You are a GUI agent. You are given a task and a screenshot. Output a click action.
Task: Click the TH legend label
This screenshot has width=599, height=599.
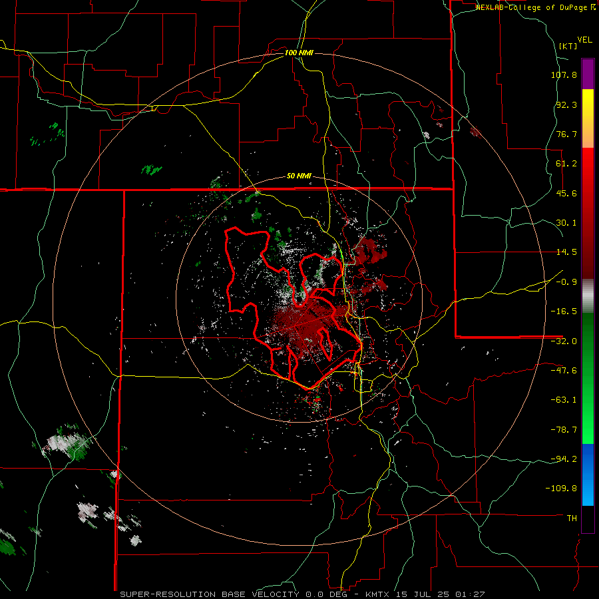pyautogui.click(x=572, y=518)
